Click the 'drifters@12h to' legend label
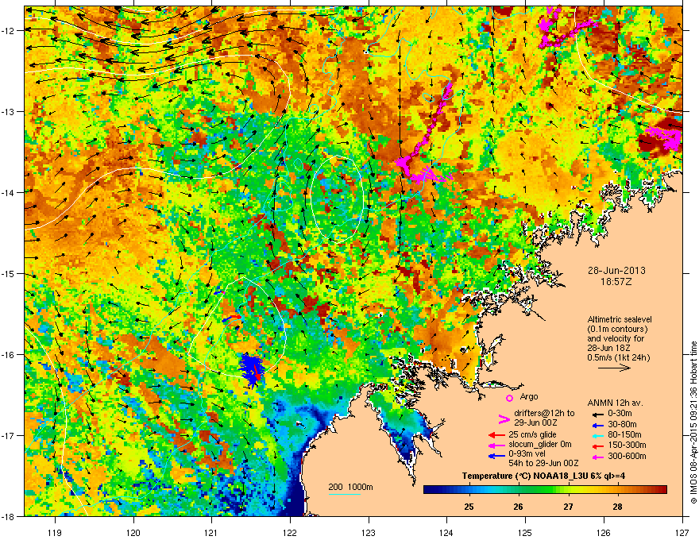699x540 pixels. (544, 413)
